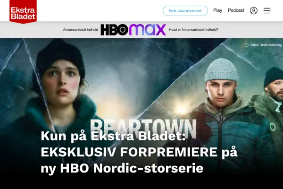Expand the hamburger menu

click(x=267, y=11)
